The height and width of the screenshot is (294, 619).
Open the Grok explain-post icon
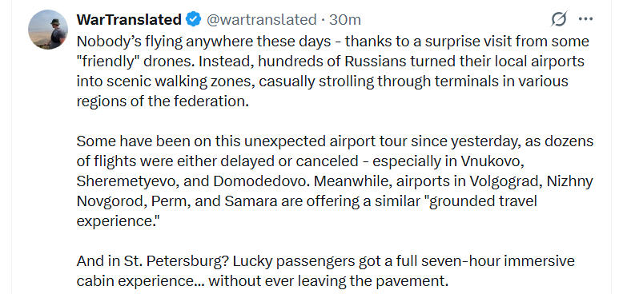click(559, 19)
